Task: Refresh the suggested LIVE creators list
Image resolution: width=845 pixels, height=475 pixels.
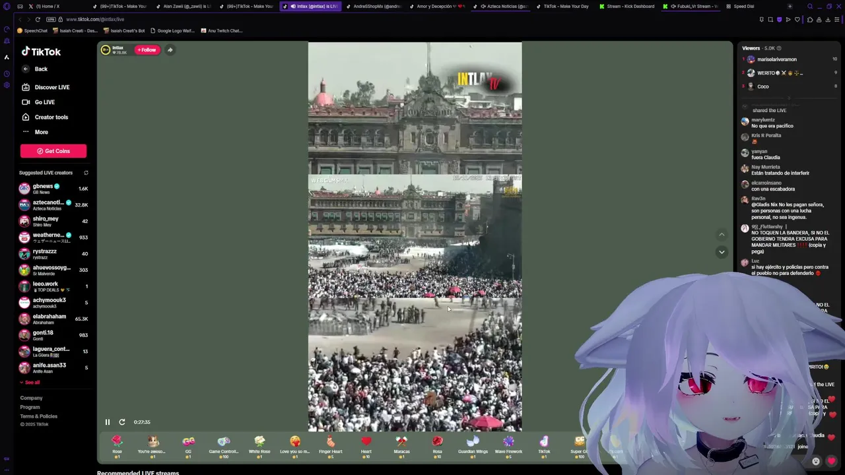Action: pyautogui.click(x=86, y=173)
